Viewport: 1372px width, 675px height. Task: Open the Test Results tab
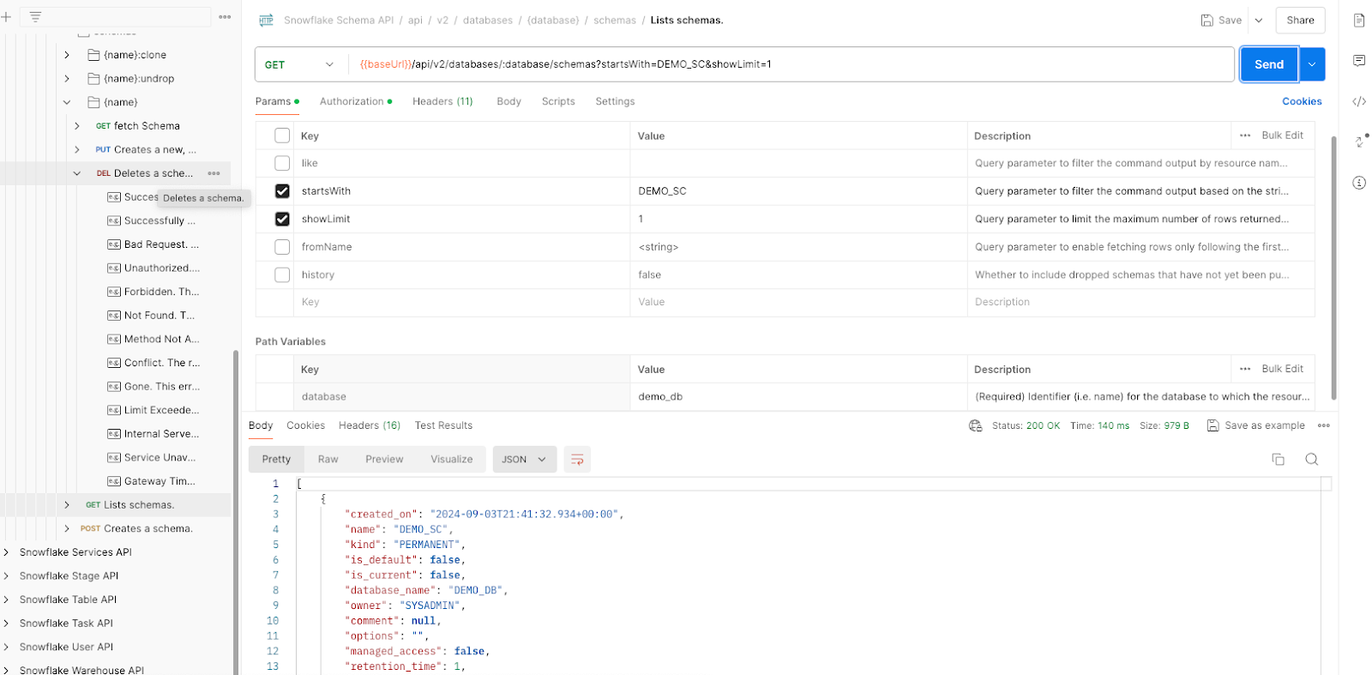[x=443, y=425]
